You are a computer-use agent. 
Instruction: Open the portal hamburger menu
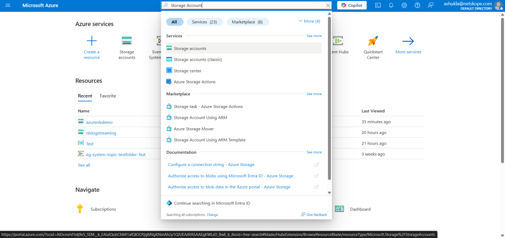[8, 5]
